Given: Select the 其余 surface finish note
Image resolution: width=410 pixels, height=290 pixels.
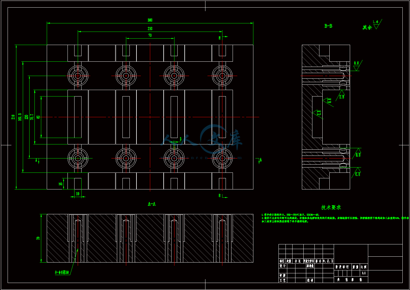Looking at the screenshot, I should (x=367, y=27).
